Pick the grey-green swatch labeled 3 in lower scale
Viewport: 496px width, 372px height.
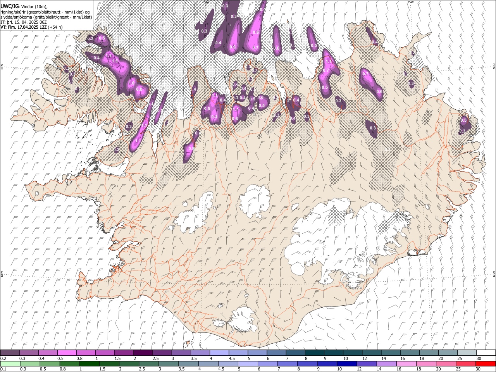click(x=169, y=364)
